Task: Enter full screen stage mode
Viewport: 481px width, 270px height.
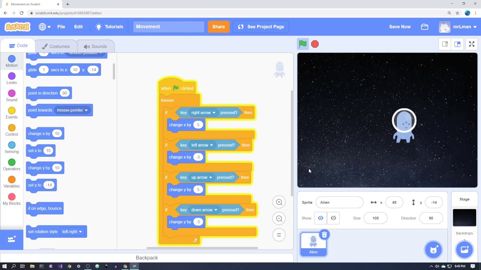Action: tap(472, 44)
